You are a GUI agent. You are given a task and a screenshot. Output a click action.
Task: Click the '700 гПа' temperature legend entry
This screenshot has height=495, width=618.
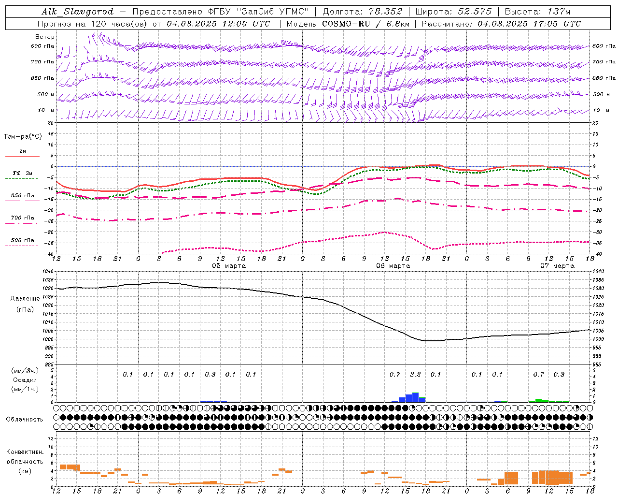(23, 218)
